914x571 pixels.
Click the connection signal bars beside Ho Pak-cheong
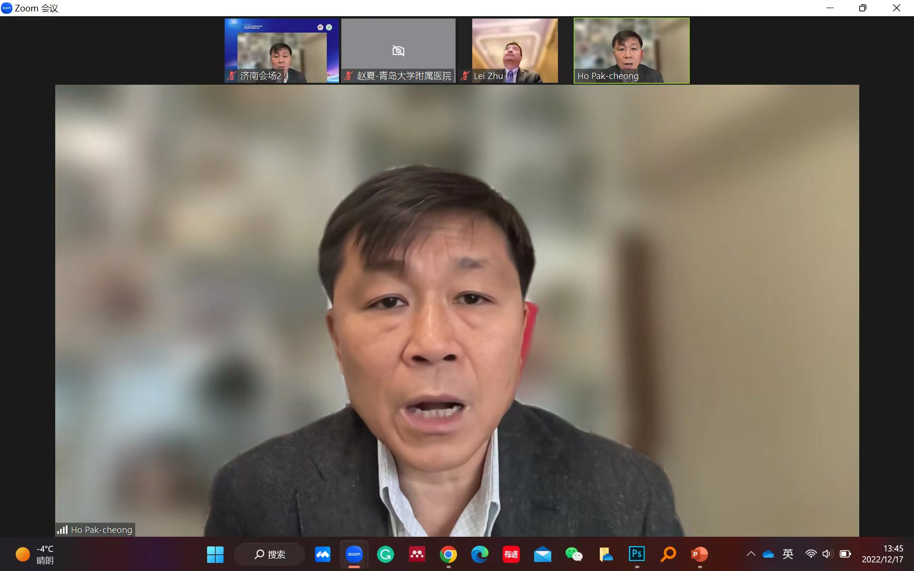[x=62, y=530]
